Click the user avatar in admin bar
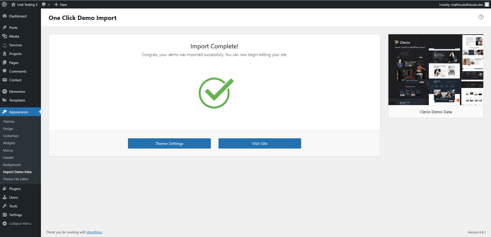491x237 pixels. pyautogui.click(x=487, y=5)
